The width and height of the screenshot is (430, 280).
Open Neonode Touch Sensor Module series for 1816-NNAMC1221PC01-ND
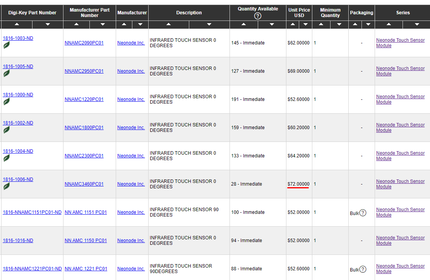tap(400, 269)
